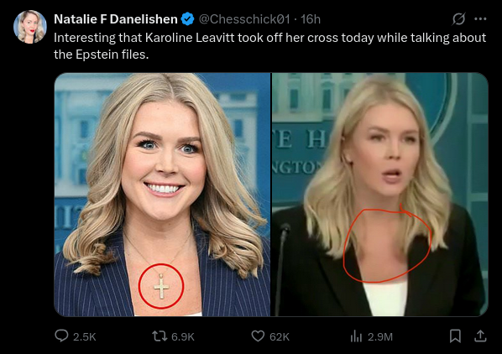Click the 2.5K replies count
Screen dimensions: 502x354
[85, 336]
